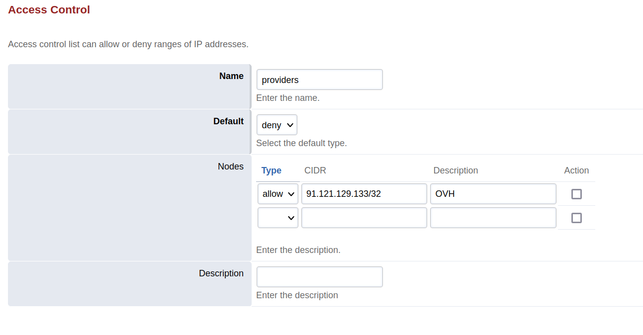Click the Nodes label

click(230, 167)
